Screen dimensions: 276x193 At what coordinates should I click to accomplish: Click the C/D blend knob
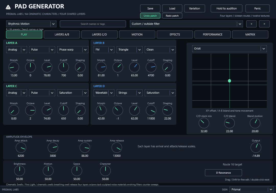229,123
